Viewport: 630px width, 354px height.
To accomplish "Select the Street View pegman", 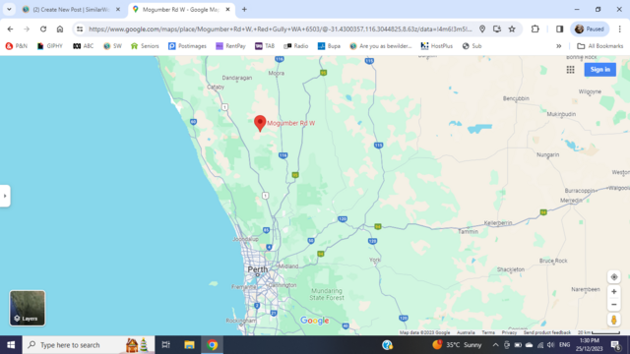I will click(x=613, y=320).
